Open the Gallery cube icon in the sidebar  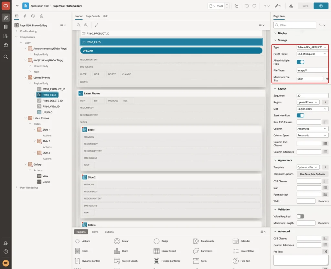pyautogui.click(x=6, y=45)
